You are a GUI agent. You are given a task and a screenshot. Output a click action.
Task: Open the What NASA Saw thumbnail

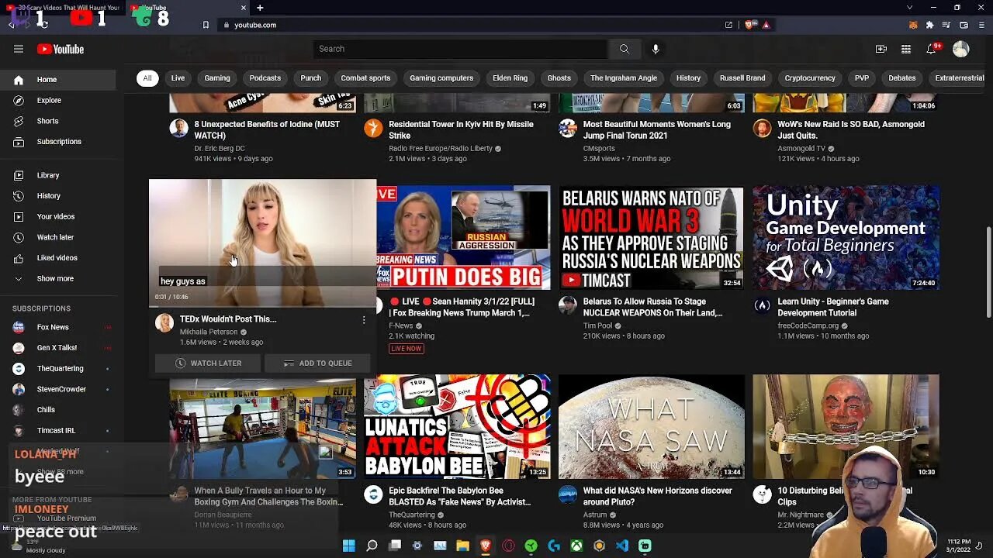pos(652,427)
